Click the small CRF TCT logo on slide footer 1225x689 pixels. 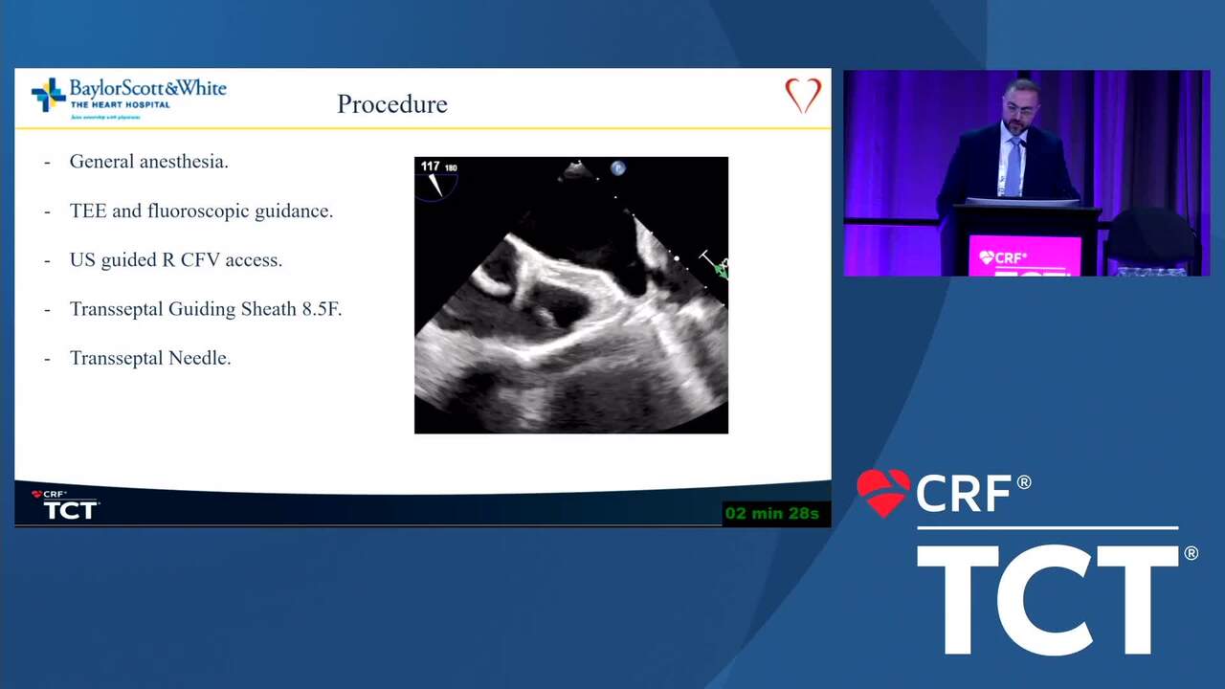click(64, 505)
